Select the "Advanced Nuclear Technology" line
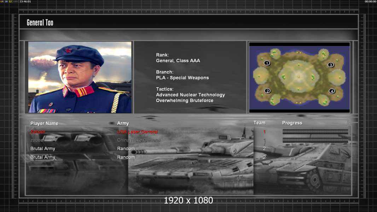The image size is (377, 212). [190, 95]
